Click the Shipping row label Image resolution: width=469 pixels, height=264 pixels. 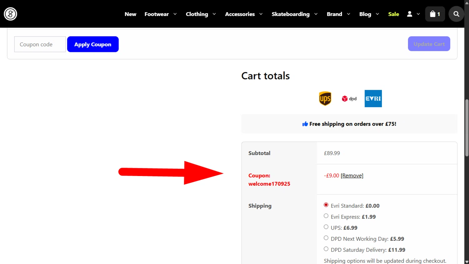point(260,206)
